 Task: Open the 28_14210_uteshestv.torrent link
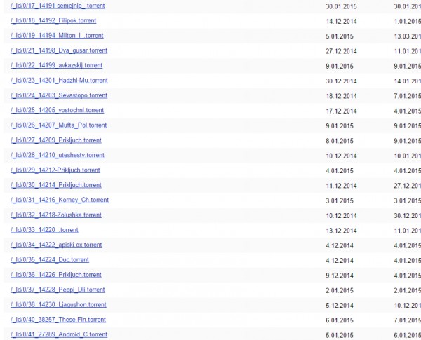(x=58, y=155)
